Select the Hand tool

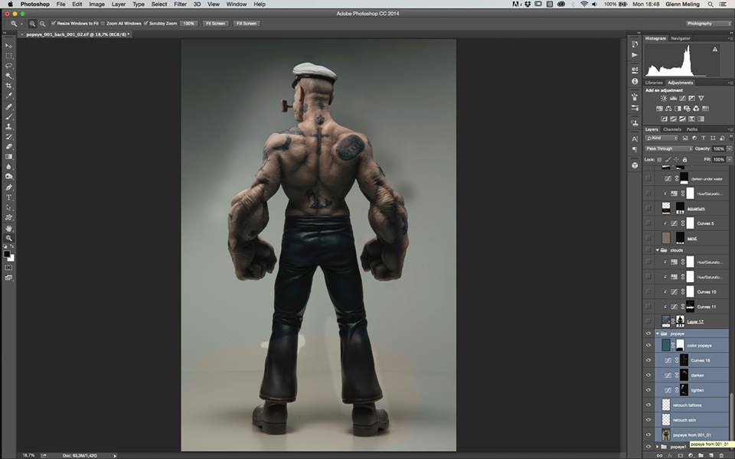point(9,228)
